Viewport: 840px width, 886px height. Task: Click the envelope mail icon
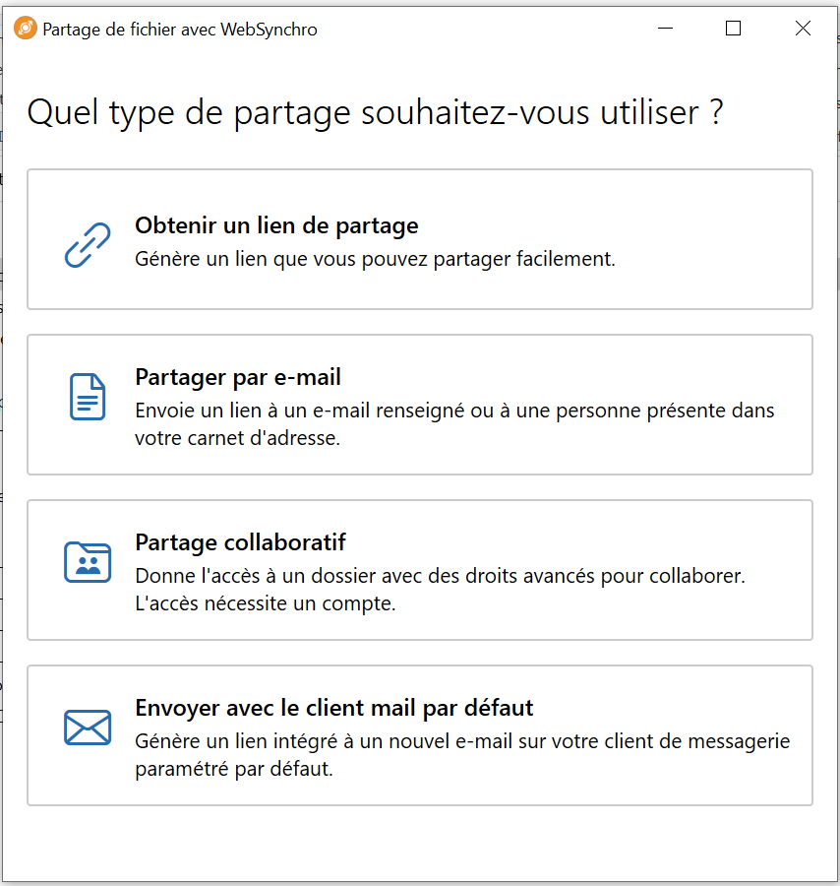pos(88,728)
